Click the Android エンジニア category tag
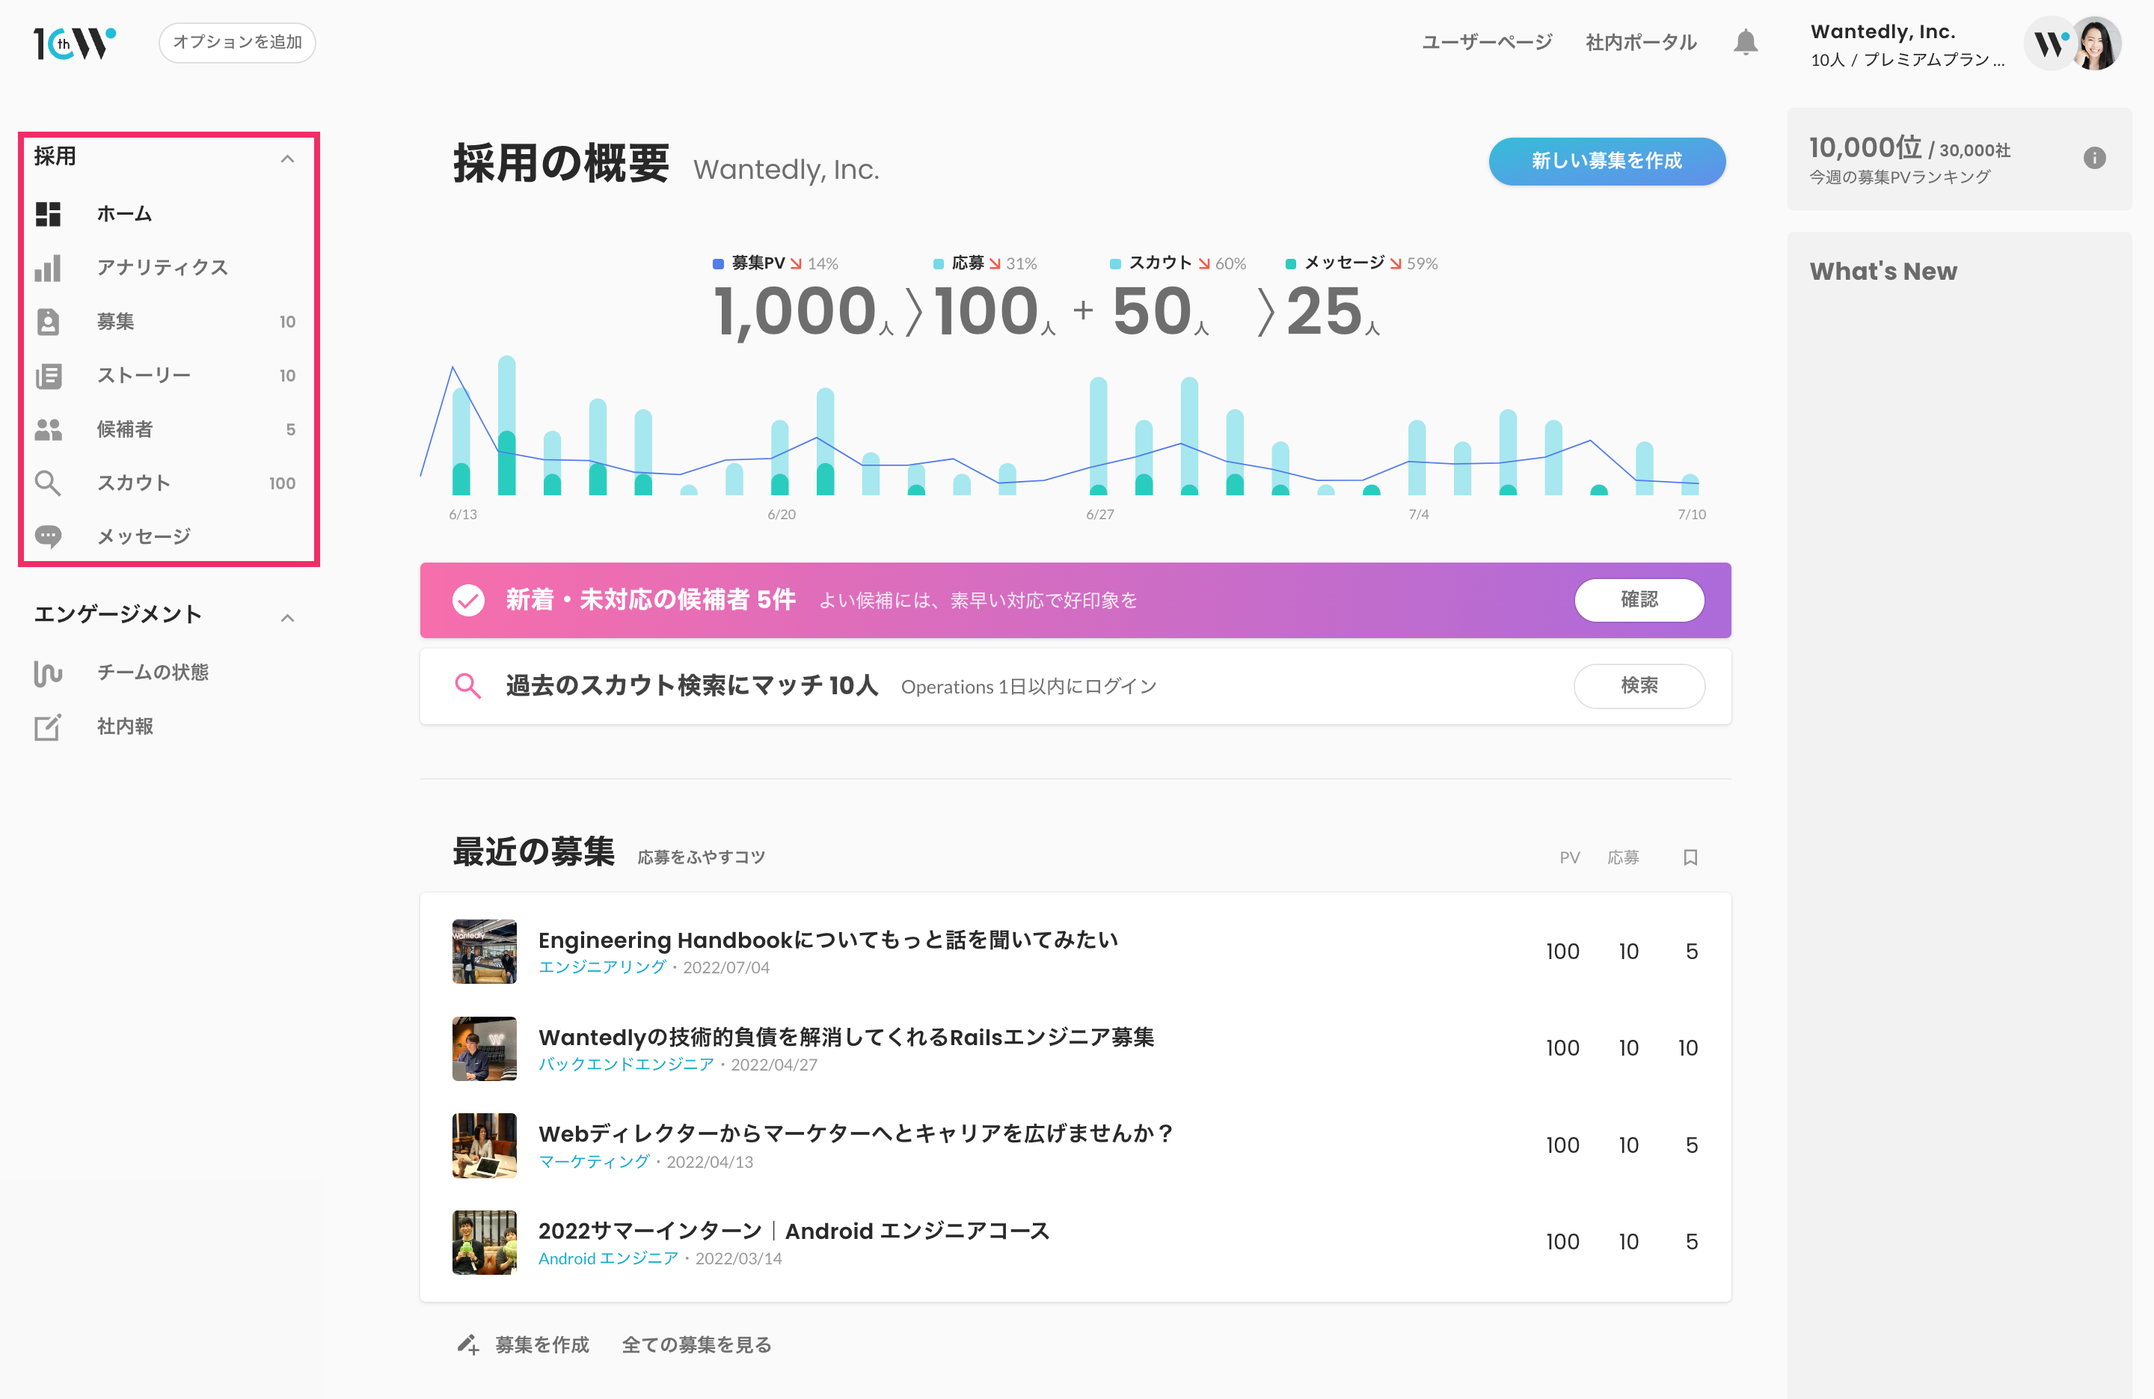 click(x=608, y=1258)
